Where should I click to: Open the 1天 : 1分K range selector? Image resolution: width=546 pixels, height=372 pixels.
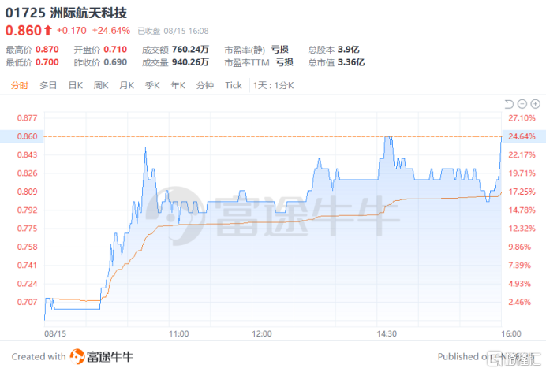[274, 85]
